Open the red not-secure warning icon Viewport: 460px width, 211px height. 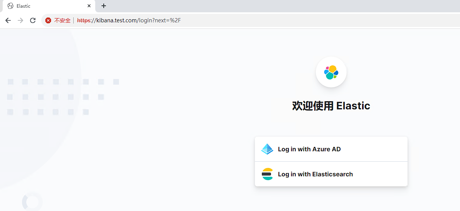click(49, 20)
